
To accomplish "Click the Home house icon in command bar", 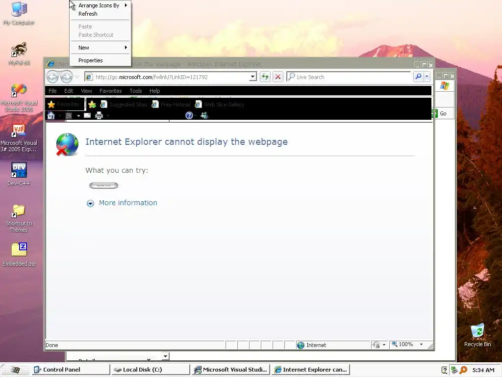I will pyautogui.click(x=51, y=115).
